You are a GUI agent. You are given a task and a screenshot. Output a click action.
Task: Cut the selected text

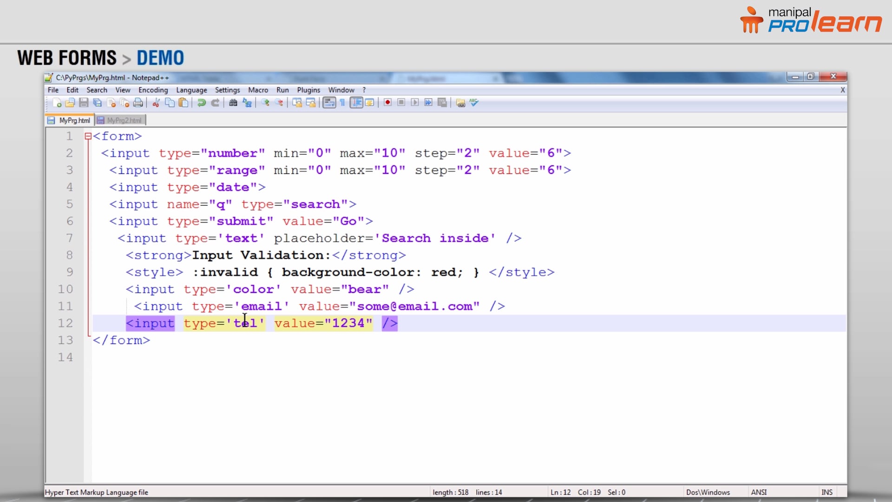tap(156, 103)
